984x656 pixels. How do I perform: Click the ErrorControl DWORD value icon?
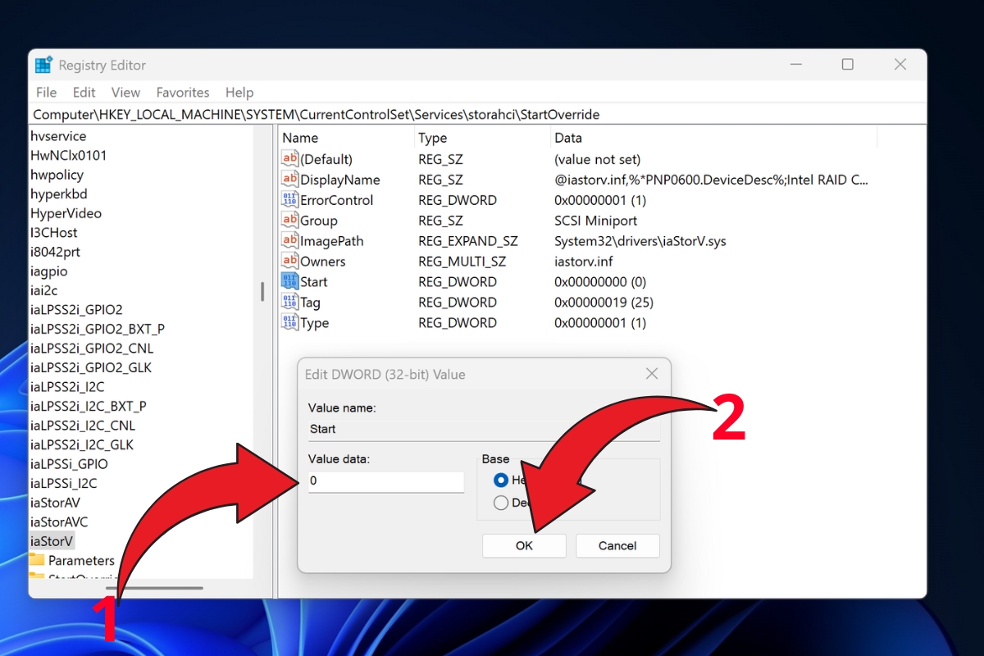coord(289,200)
